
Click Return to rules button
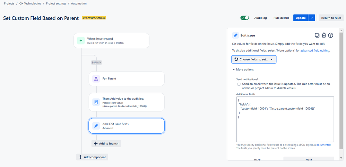pyautogui.click(x=331, y=18)
